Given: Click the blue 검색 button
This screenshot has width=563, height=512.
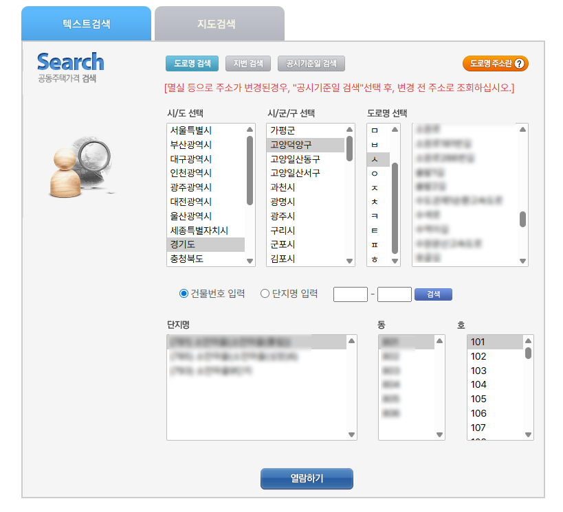Looking at the screenshot, I should pos(433,294).
